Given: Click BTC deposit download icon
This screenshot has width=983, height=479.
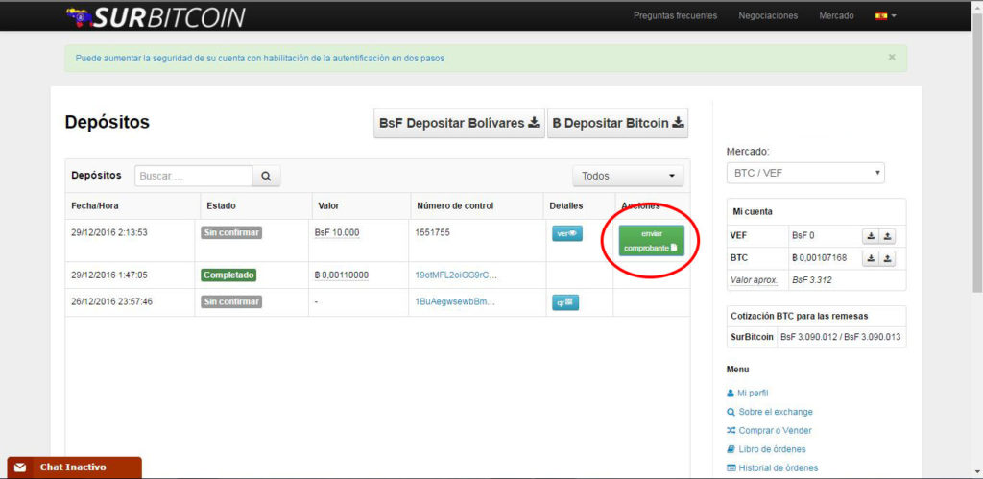Looking at the screenshot, I should pyautogui.click(x=871, y=258).
